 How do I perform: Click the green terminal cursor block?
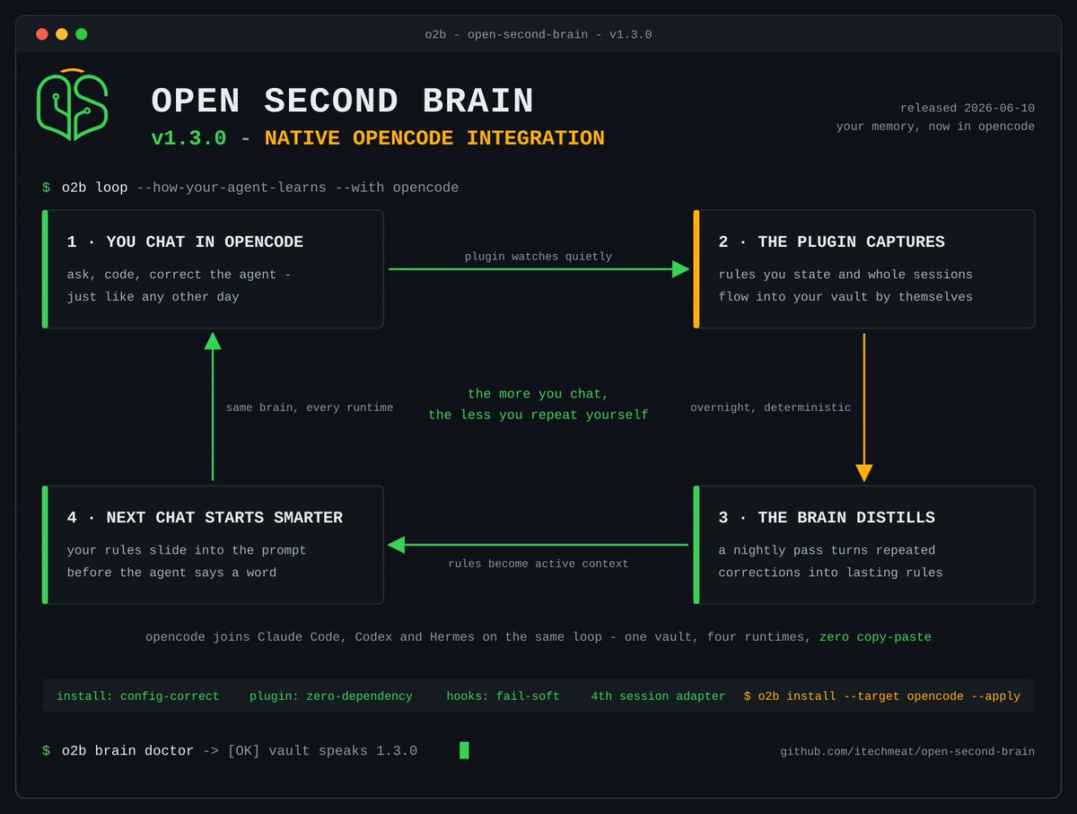point(464,750)
